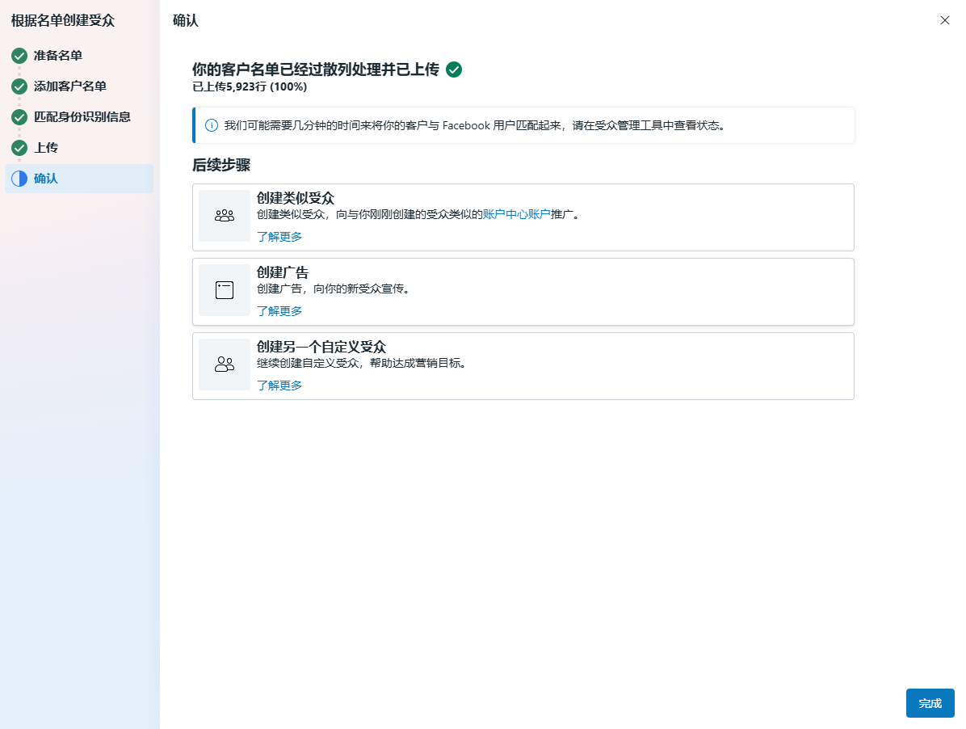This screenshot has height=729, width=966.
Task: Click the green checkmark beside 准备名单
Action: tap(19, 56)
